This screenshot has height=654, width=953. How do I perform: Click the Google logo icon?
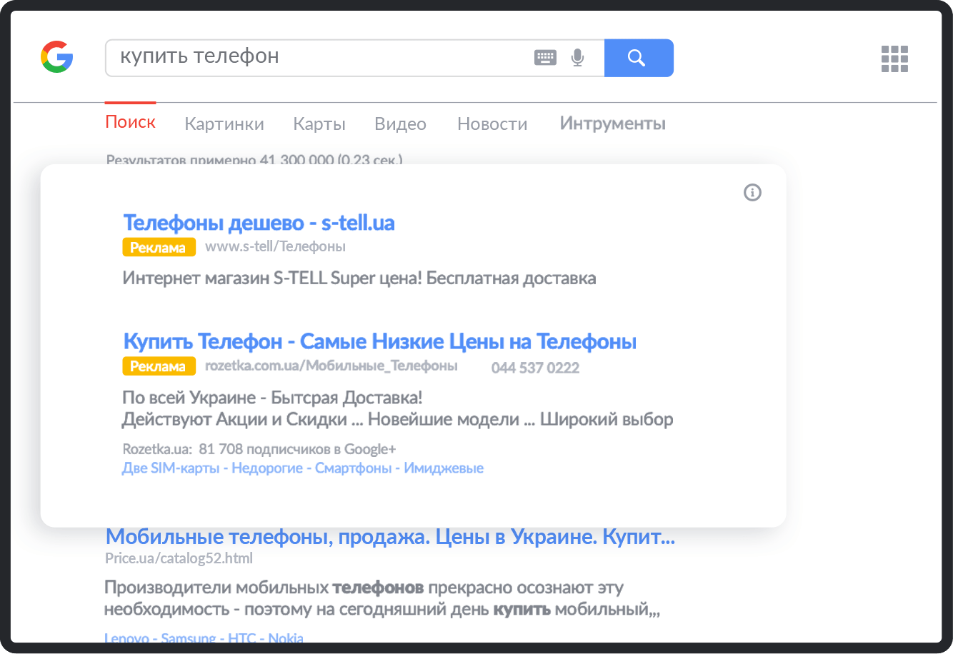click(x=57, y=57)
